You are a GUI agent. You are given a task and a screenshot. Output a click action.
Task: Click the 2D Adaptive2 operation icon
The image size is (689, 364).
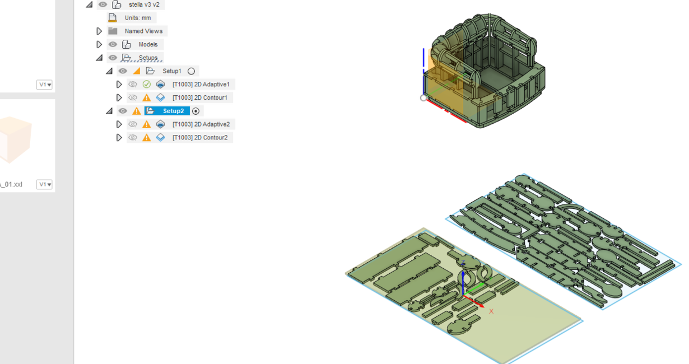tap(161, 124)
